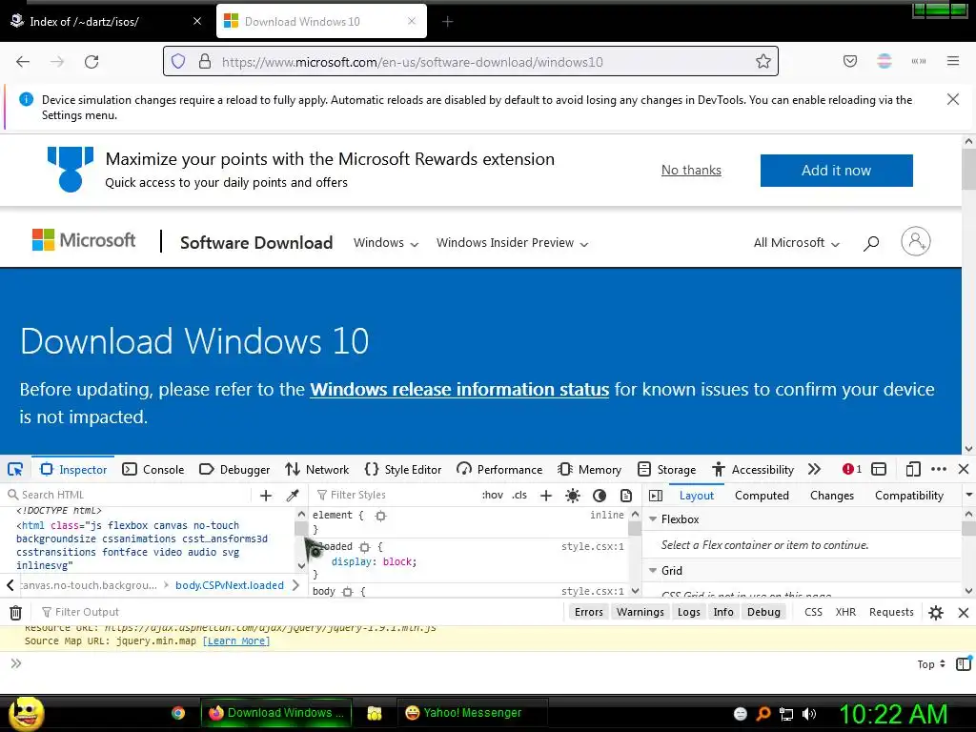The image size is (976, 732).
Task: Reload the current page
Action: [91, 62]
